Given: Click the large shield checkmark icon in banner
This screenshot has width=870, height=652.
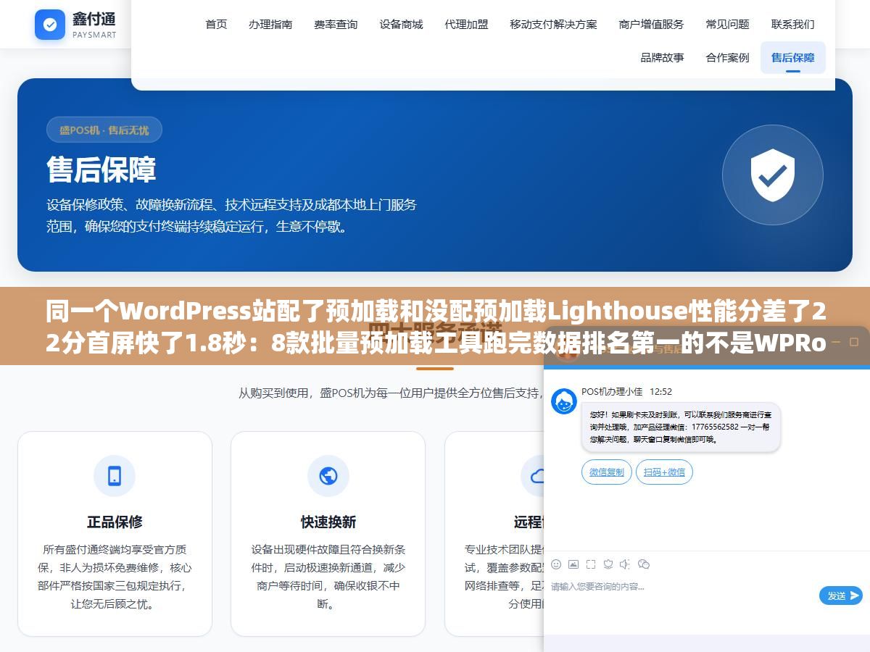Looking at the screenshot, I should pyautogui.click(x=773, y=175).
